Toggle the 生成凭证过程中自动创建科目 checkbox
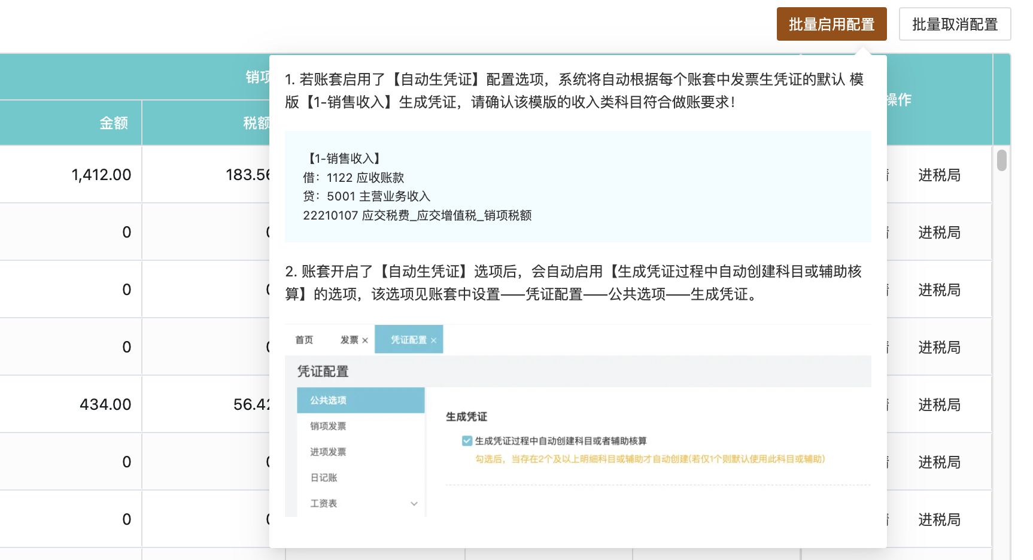The height and width of the screenshot is (560, 1033). click(x=467, y=441)
